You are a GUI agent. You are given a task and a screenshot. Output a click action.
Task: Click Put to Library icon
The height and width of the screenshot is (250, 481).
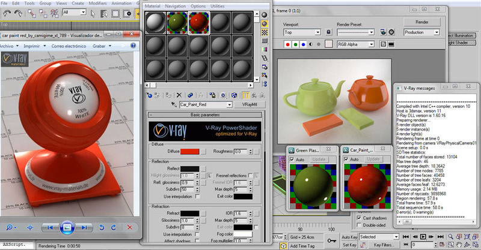(x=212, y=95)
